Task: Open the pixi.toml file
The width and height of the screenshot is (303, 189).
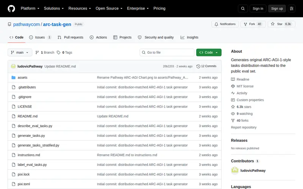Action: (24, 184)
